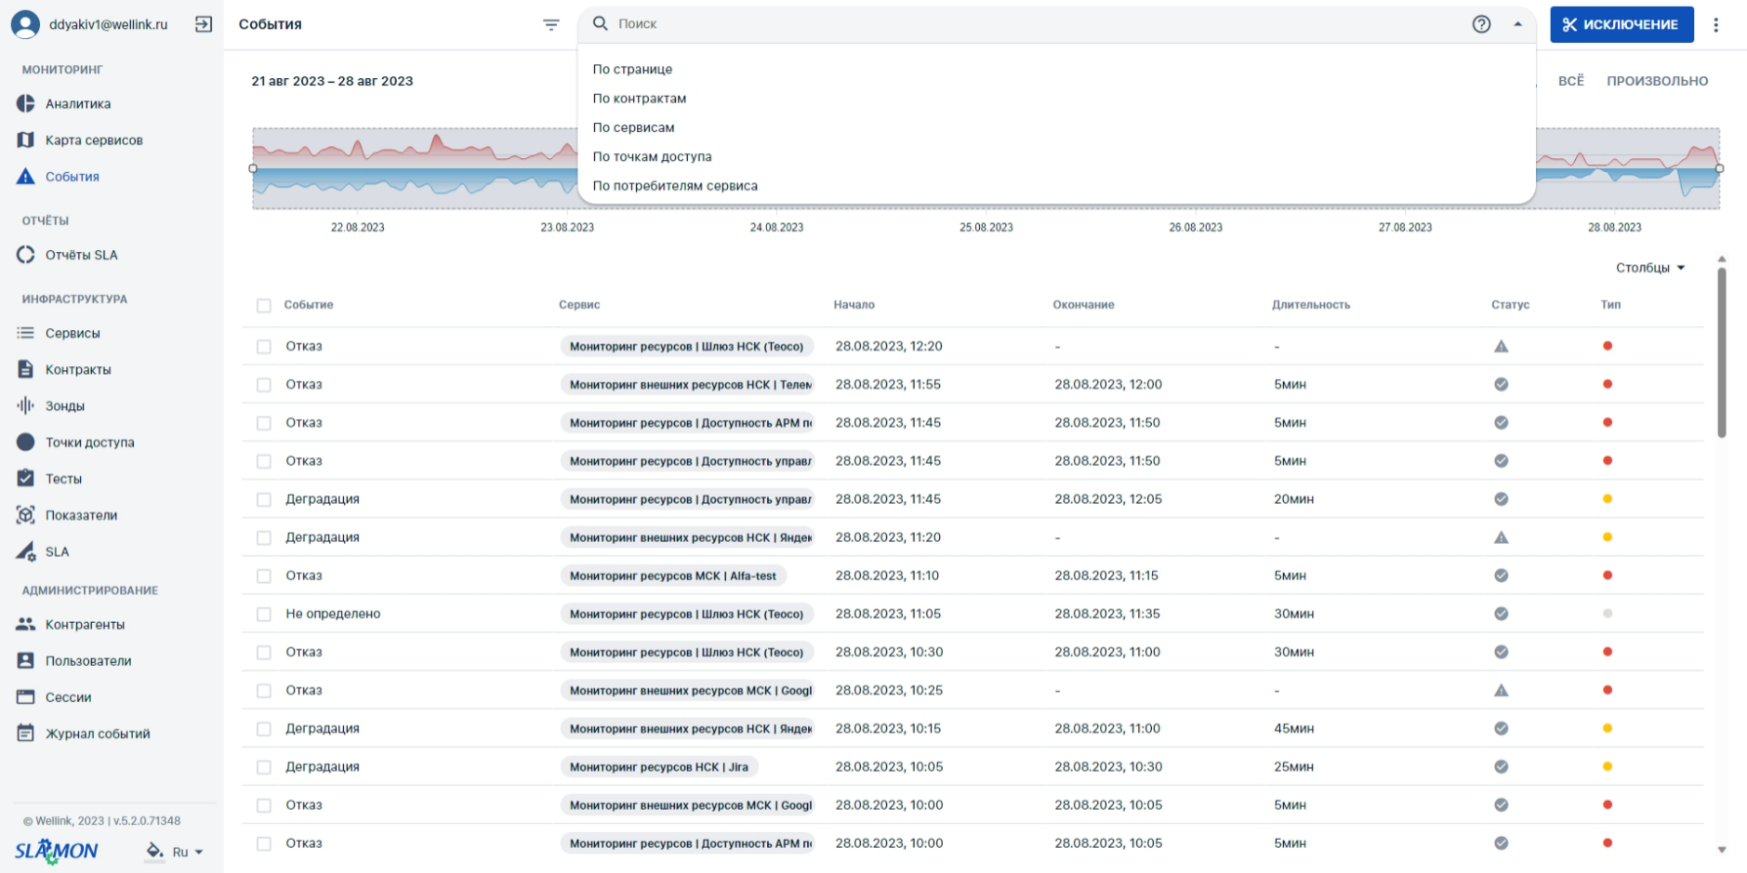Click the Сессии window icon
1747x873 pixels.
click(25, 697)
